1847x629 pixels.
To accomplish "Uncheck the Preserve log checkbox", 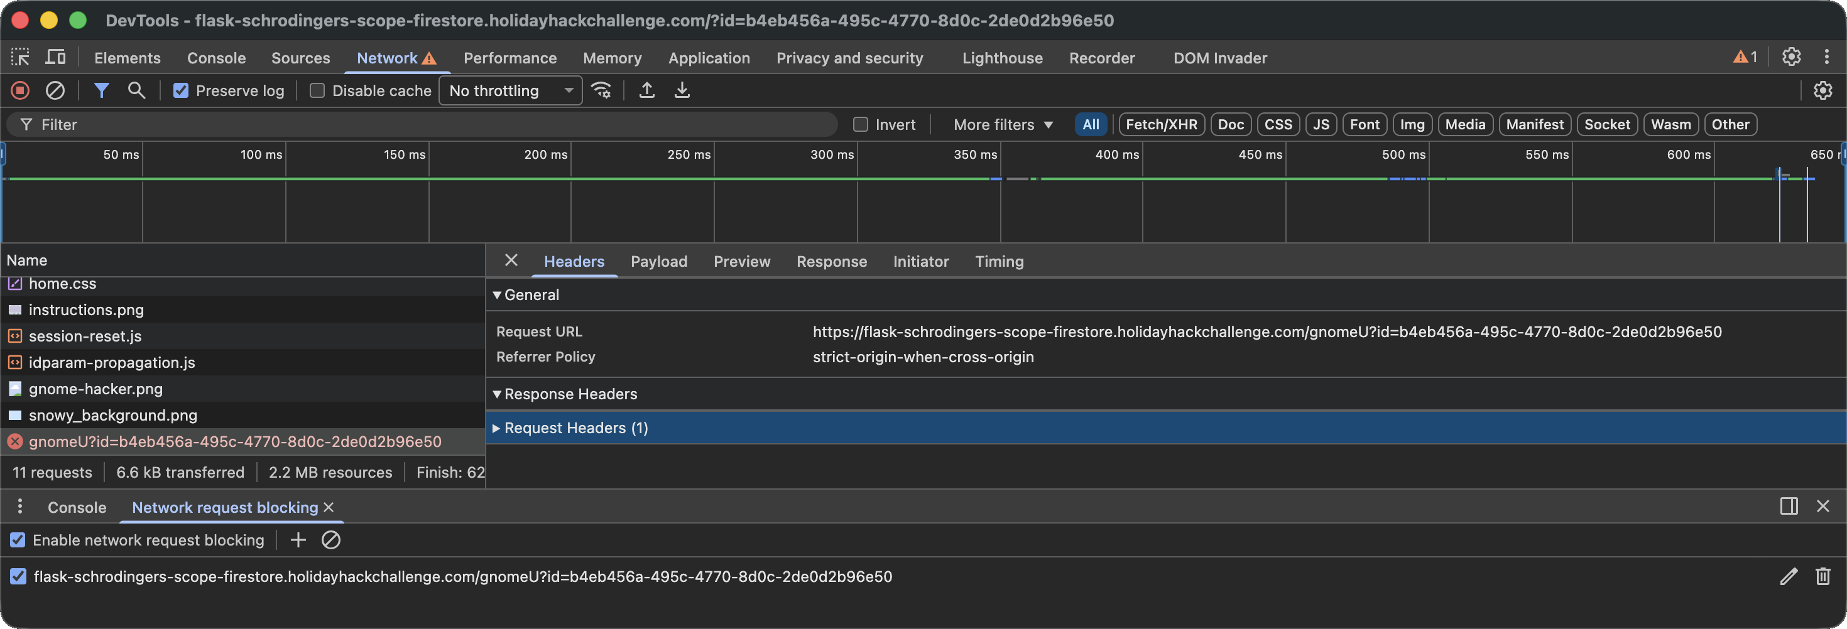I will click(181, 91).
